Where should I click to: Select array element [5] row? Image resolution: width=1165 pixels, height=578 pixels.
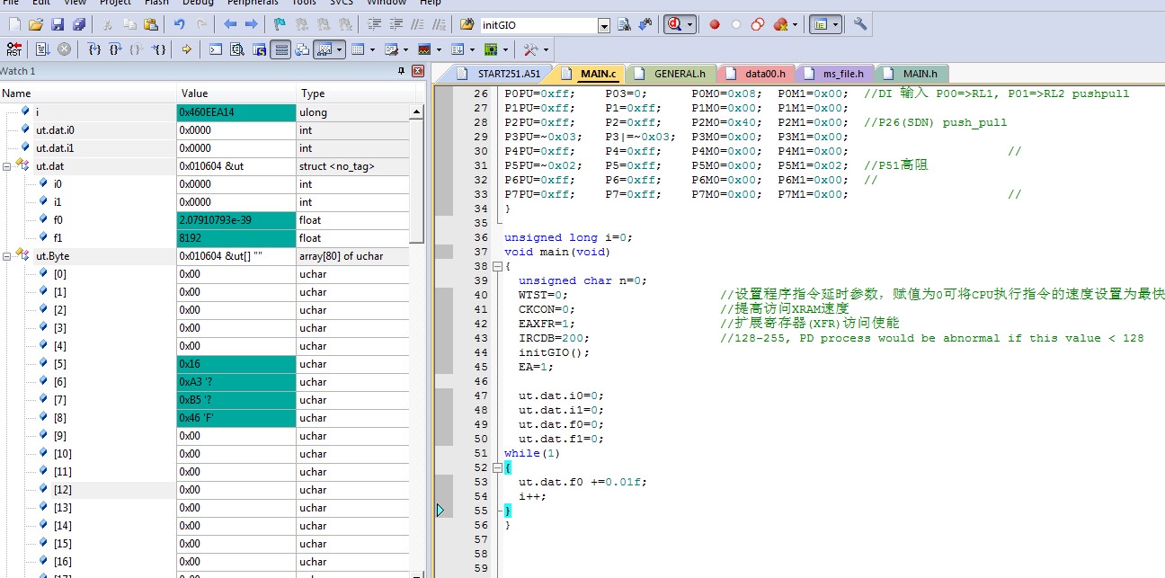205,364
